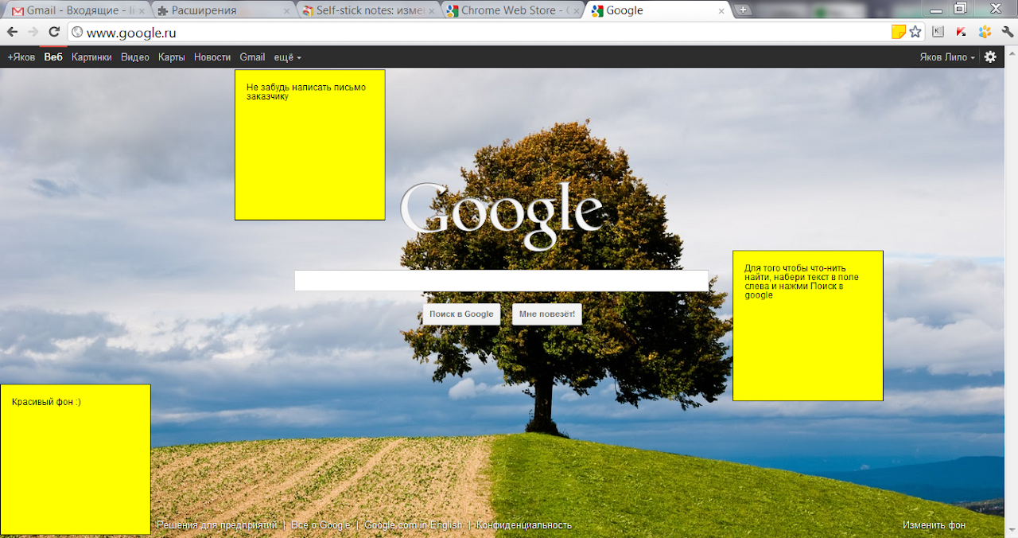This screenshot has width=1018, height=538.
Task: Switch to the Chrome Web Store tab
Action: pyautogui.click(x=512, y=11)
